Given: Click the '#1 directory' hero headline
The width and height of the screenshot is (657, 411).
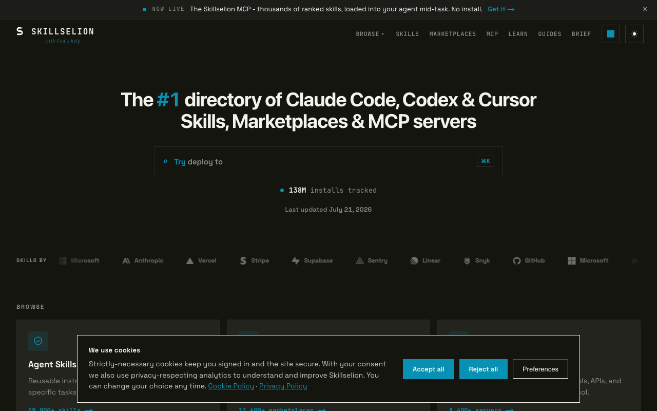Looking at the screenshot, I should tap(328, 110).
